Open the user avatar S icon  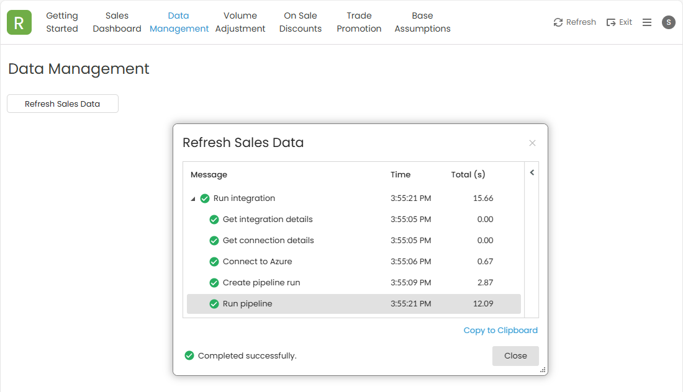click(x=668, y=22)
